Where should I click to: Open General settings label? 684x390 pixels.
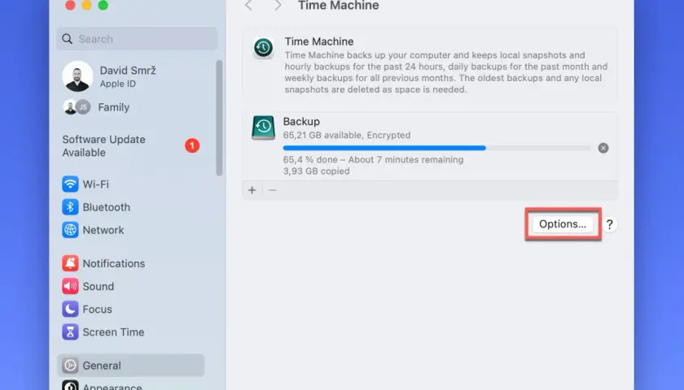pyautogui.click(x=102, y=366)
